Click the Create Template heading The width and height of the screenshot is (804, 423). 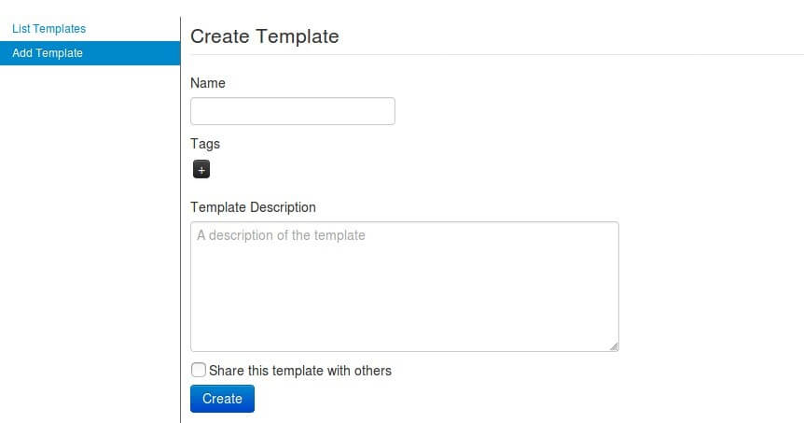265,36
